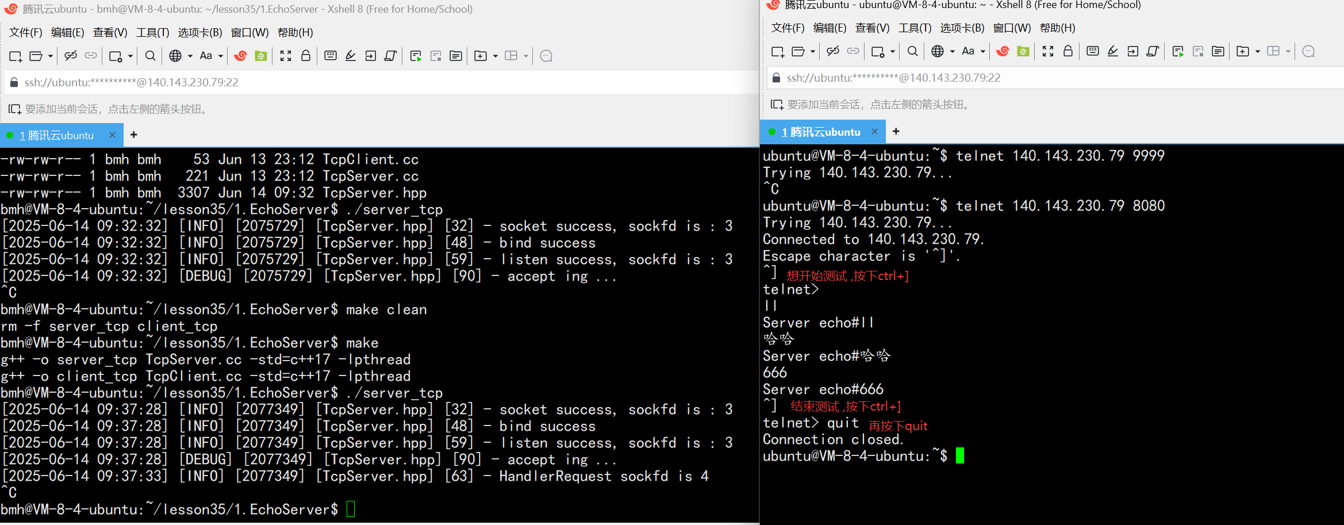
Task: Disconnect the current session
Action: coord(70,56)
